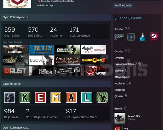
Task: Open the blue birthday cake badge
Action: point(143,37)
